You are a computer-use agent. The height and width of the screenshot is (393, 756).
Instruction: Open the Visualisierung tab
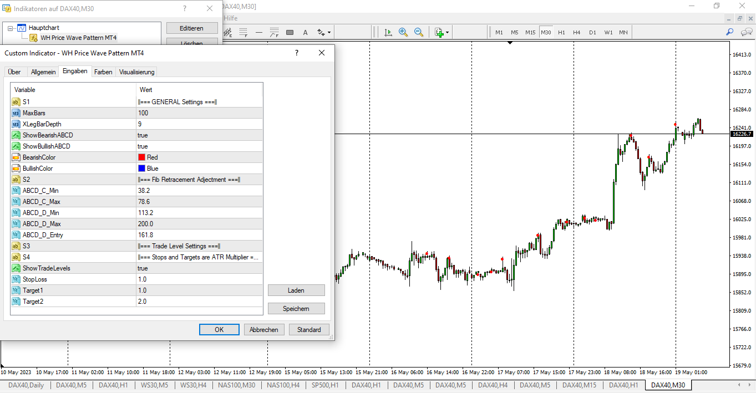pos(137,72)
